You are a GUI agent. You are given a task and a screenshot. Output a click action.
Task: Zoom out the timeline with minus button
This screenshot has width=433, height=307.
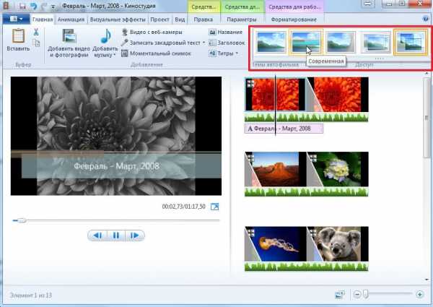tap(357, 295)
